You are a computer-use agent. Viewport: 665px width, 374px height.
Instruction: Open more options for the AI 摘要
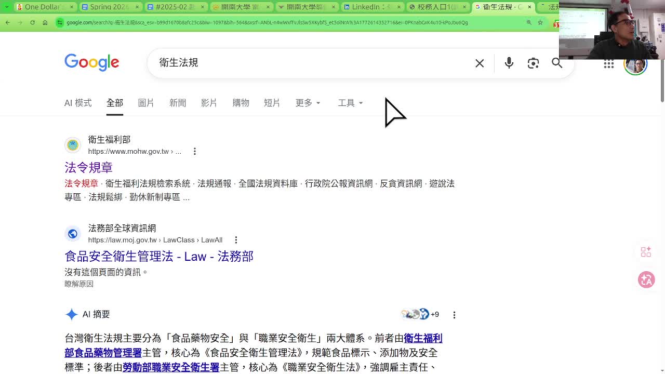(454, 315)
